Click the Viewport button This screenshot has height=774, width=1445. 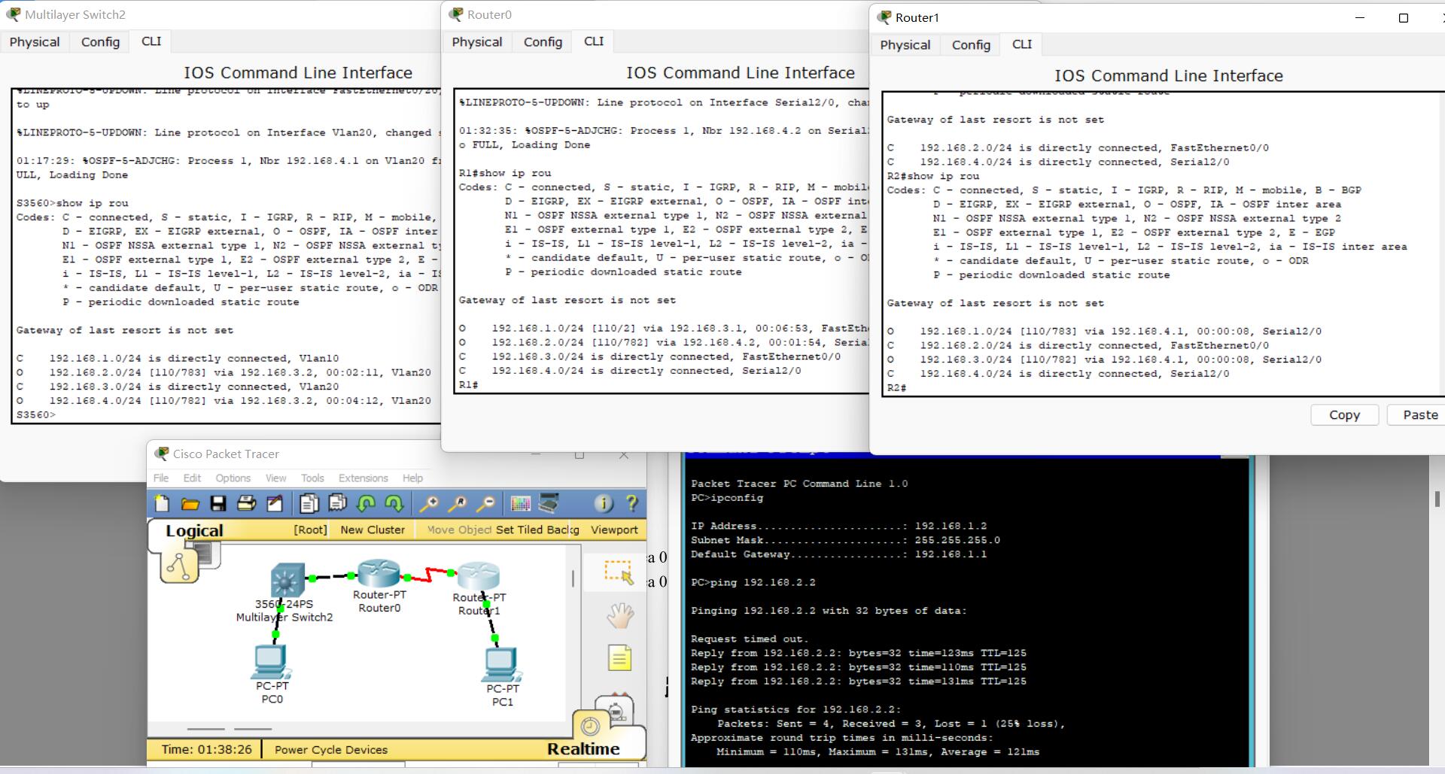click(x=614, y=530)
